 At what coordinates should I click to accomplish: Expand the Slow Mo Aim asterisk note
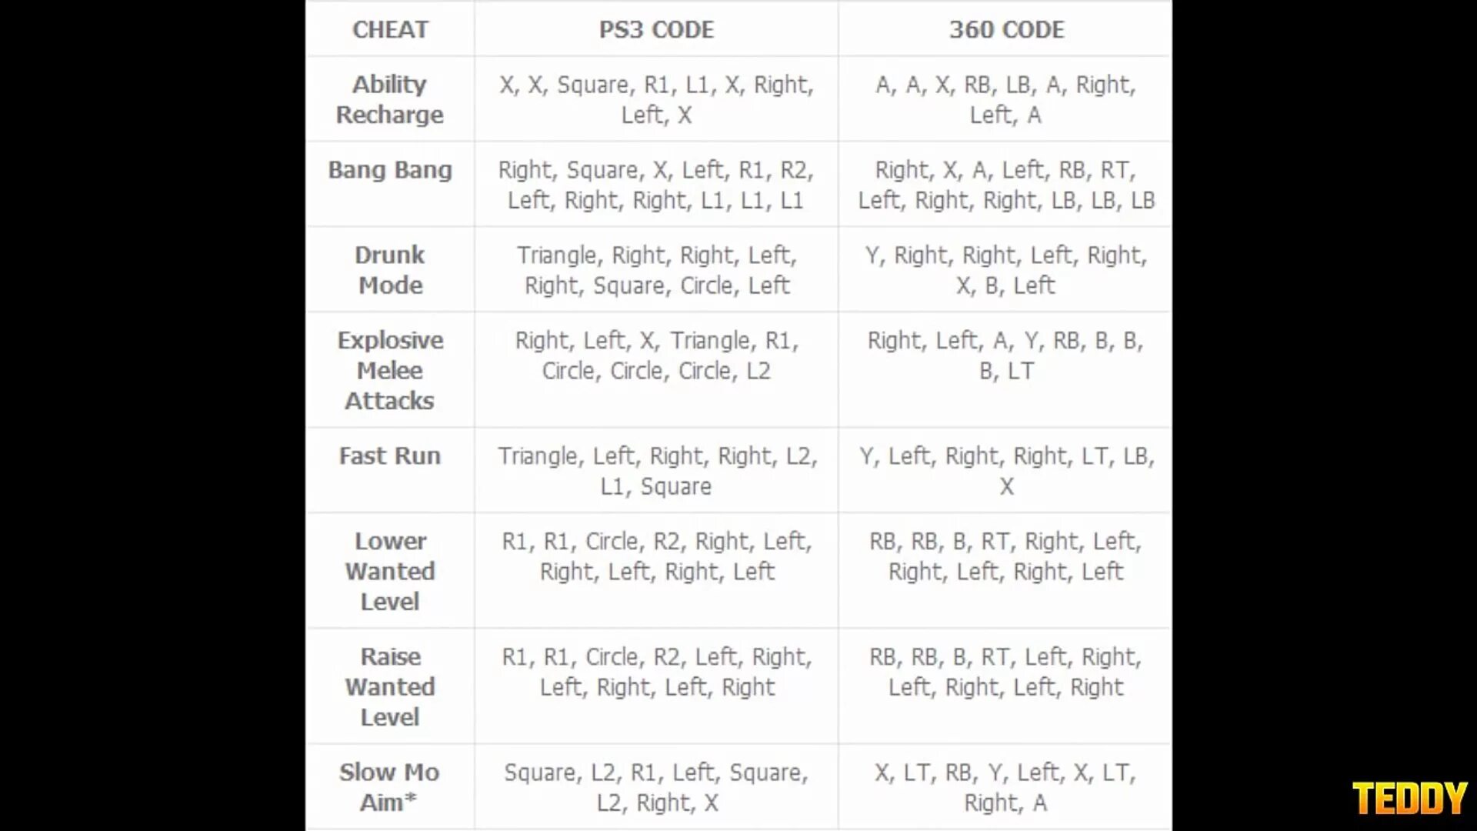coord(417,793)
